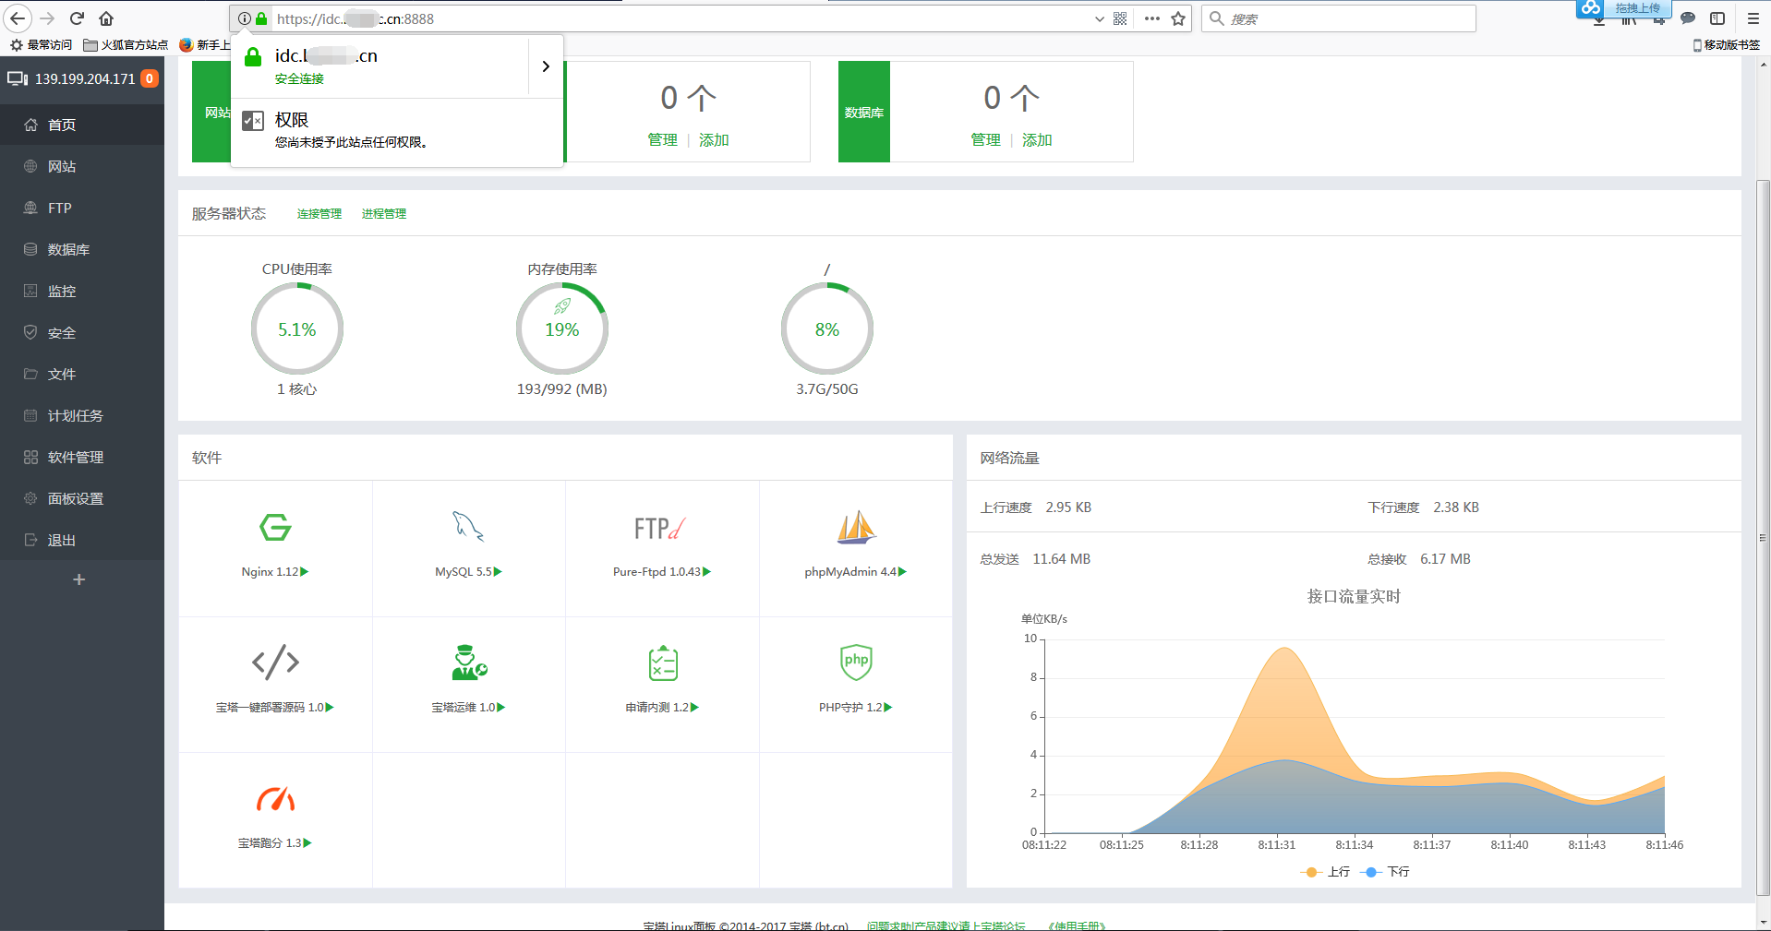Image resolution: width=1771 pixels, height=931 pixels.
Task: Click the 进程管理 link
Action: coord(384,214)
